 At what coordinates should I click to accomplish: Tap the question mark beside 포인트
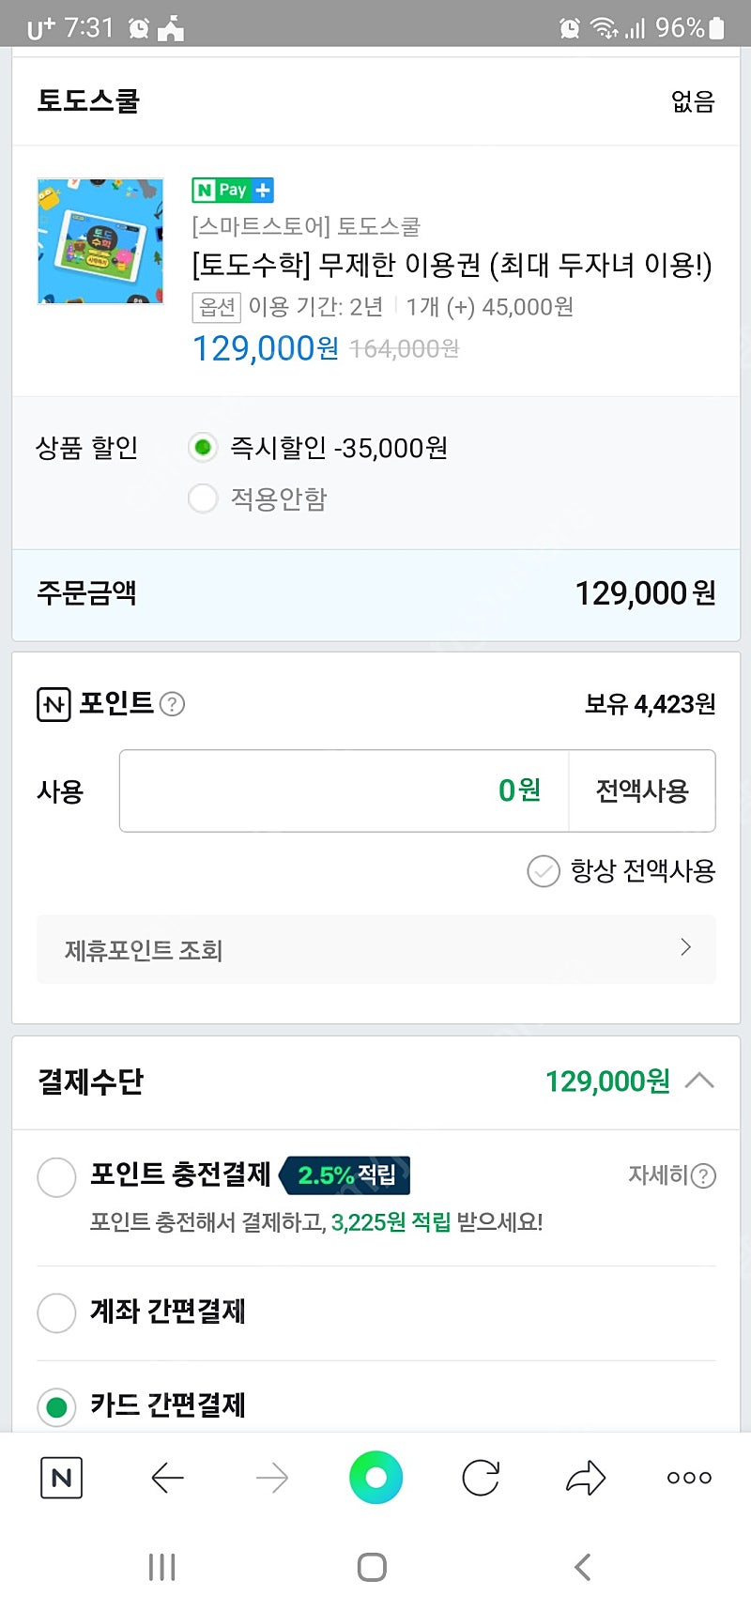172,704
